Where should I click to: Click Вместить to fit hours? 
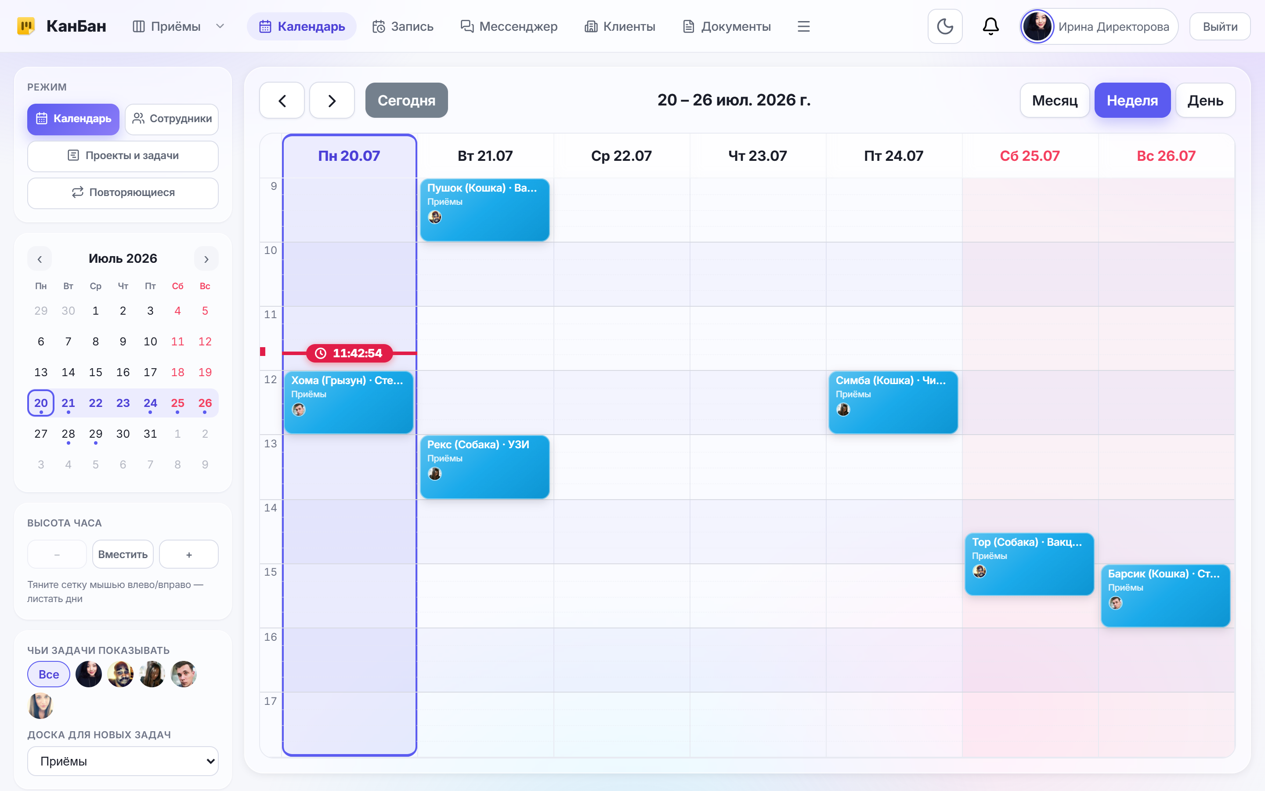click(123, 554)
